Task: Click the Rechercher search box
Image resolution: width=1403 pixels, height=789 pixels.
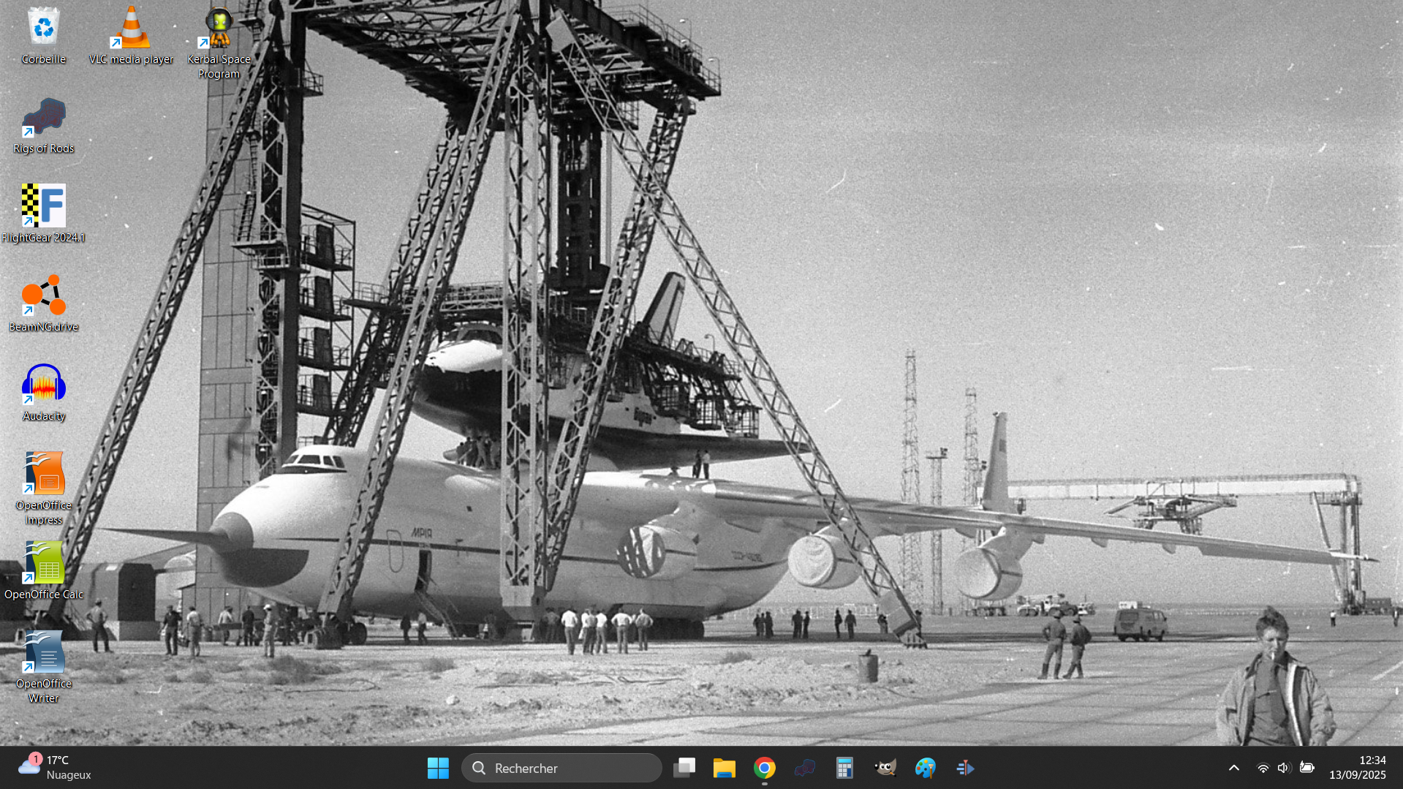Action: coord(561,768)
